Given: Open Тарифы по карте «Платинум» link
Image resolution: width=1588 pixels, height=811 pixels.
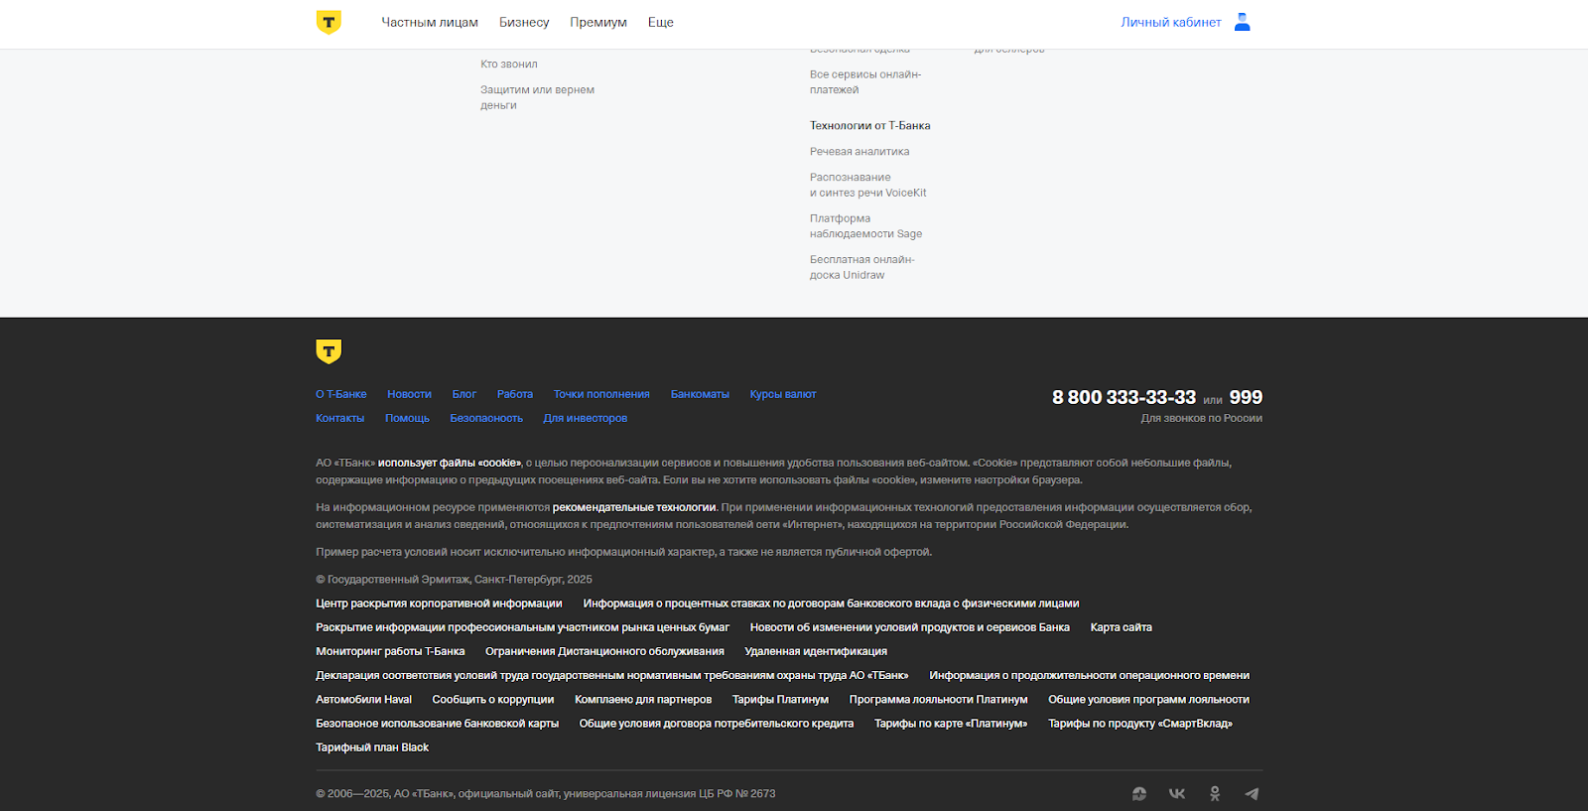Looking at the screenshot, I should [x=951, y=723].
